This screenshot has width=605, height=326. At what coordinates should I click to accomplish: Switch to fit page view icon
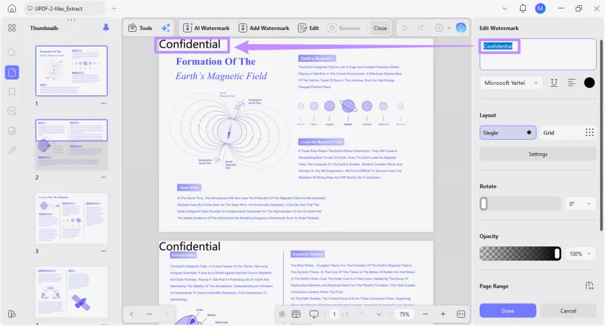tap(461, 314)
